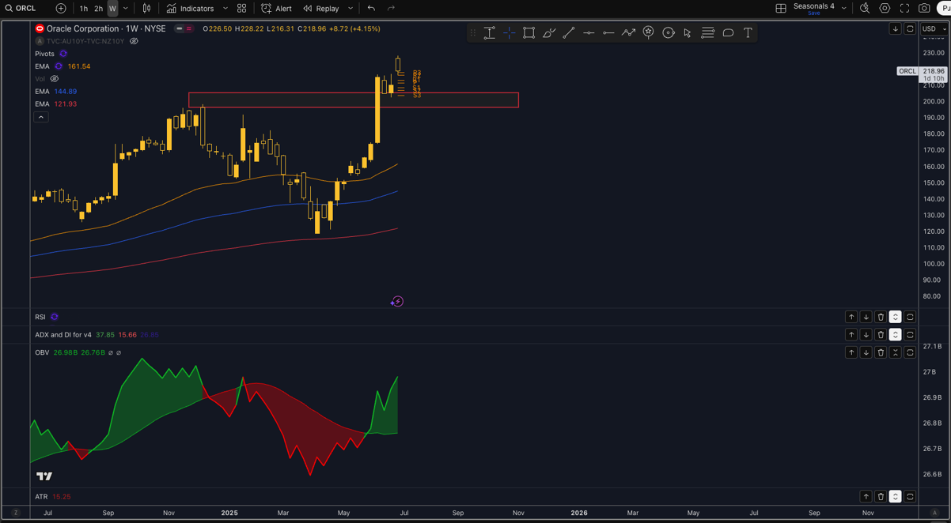The height and width of the screenshot is (523, 951).
Task: Open the timeframe interval dropdown arrow
Action: click(x=125, y=8)
